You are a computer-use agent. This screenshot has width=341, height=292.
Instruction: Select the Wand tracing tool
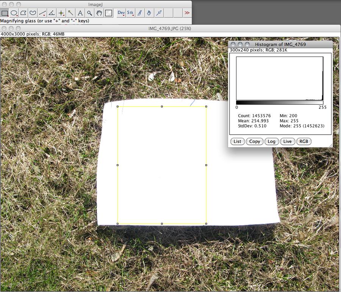70,13
